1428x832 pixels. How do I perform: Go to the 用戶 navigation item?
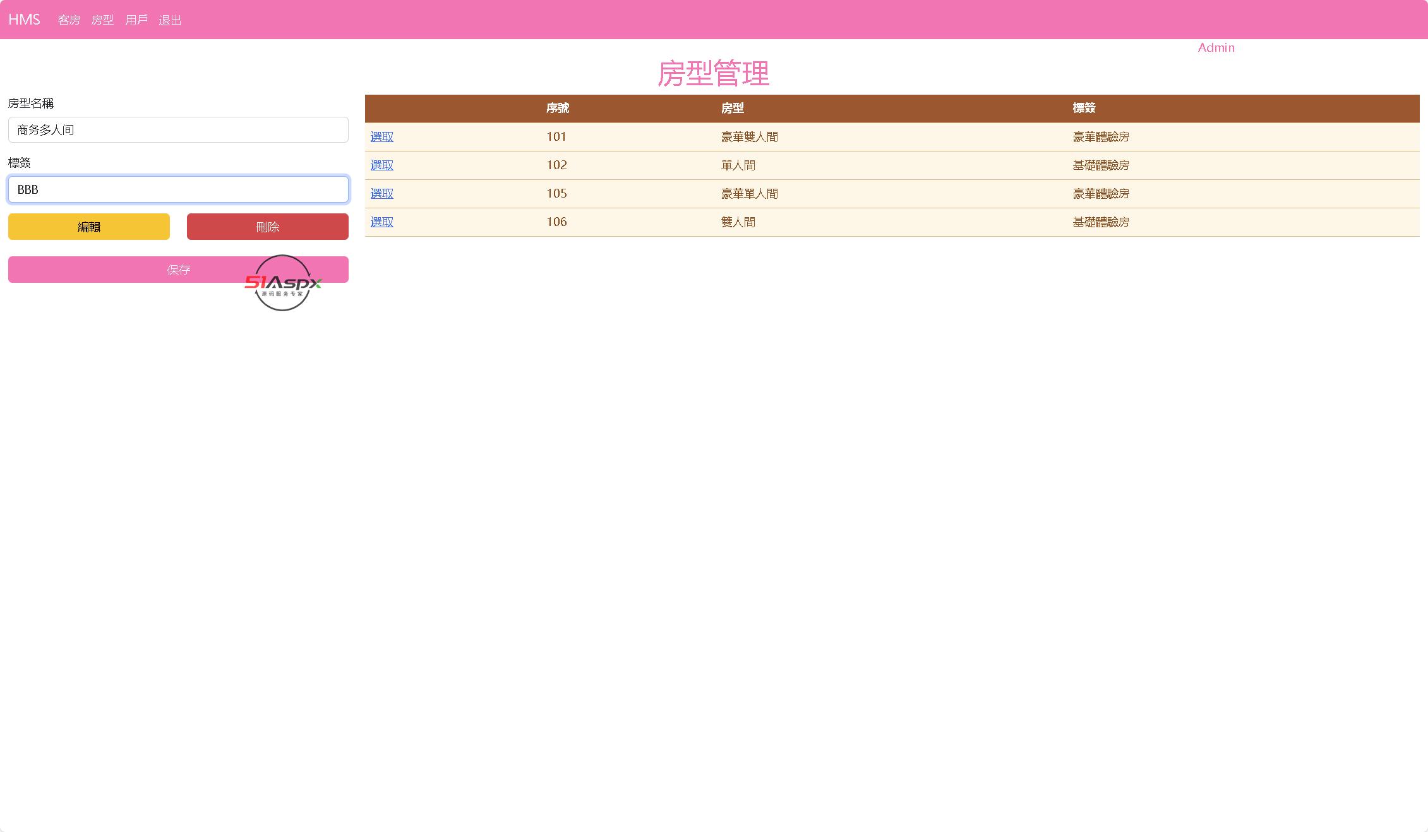[x=136, y=20]
